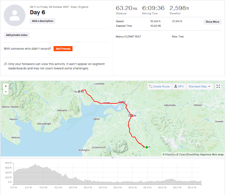Zoom in on the map

click(x=6, y=86)
